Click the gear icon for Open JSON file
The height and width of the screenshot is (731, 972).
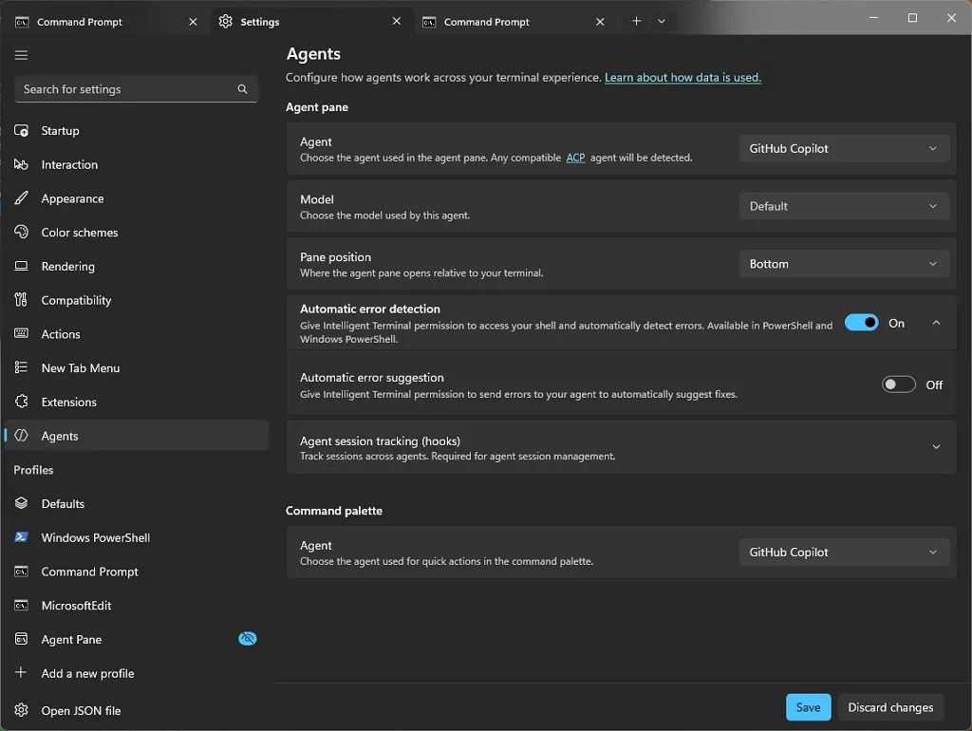pyautogui.click(x=21, y=710)
